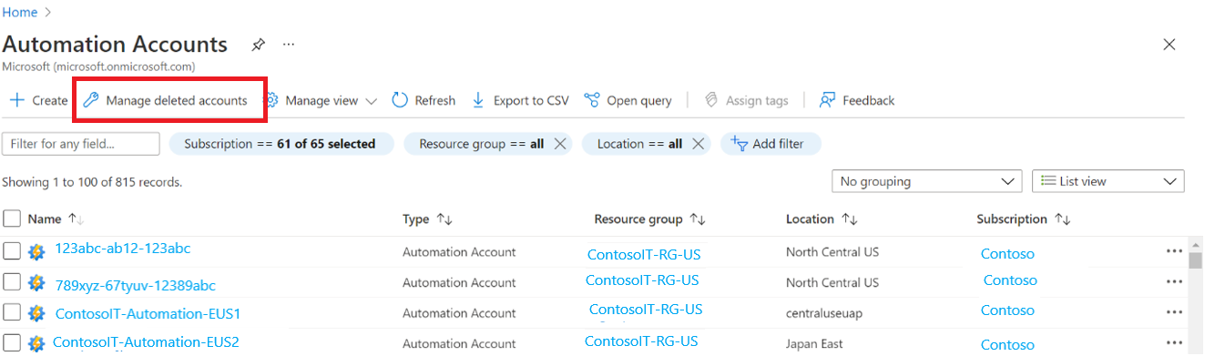Check the 789xyz-67tyuv-12389abc row checkbox

pyautogui.click(x=12, y=283)
